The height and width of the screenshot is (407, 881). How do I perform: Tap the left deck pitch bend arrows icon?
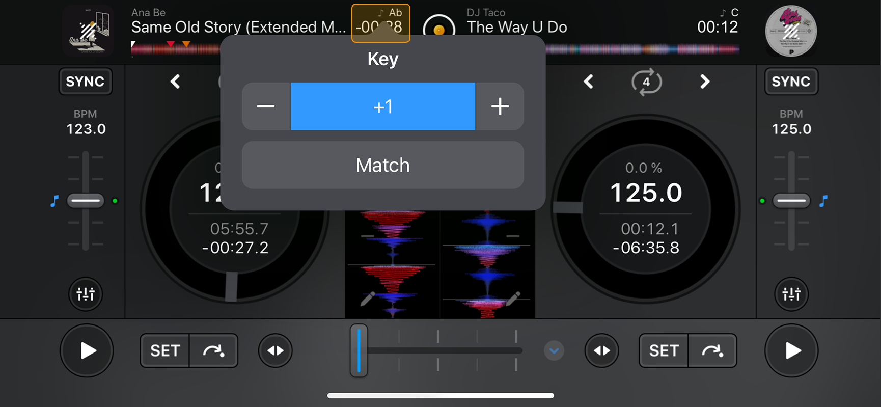[x=276, y=350]
